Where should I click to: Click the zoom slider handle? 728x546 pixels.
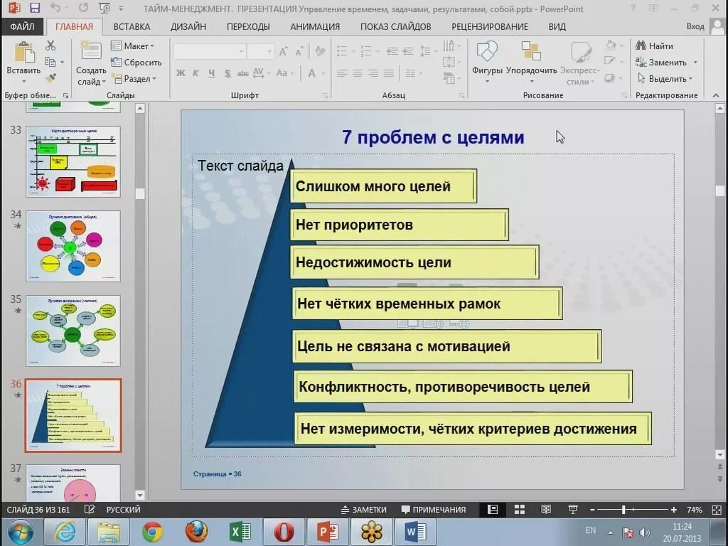[623, 509]
